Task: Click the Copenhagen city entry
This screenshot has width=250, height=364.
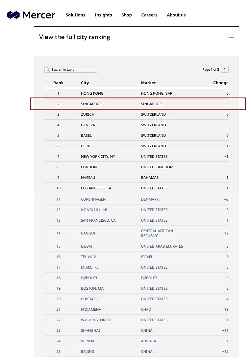Action: click(93, 199)
